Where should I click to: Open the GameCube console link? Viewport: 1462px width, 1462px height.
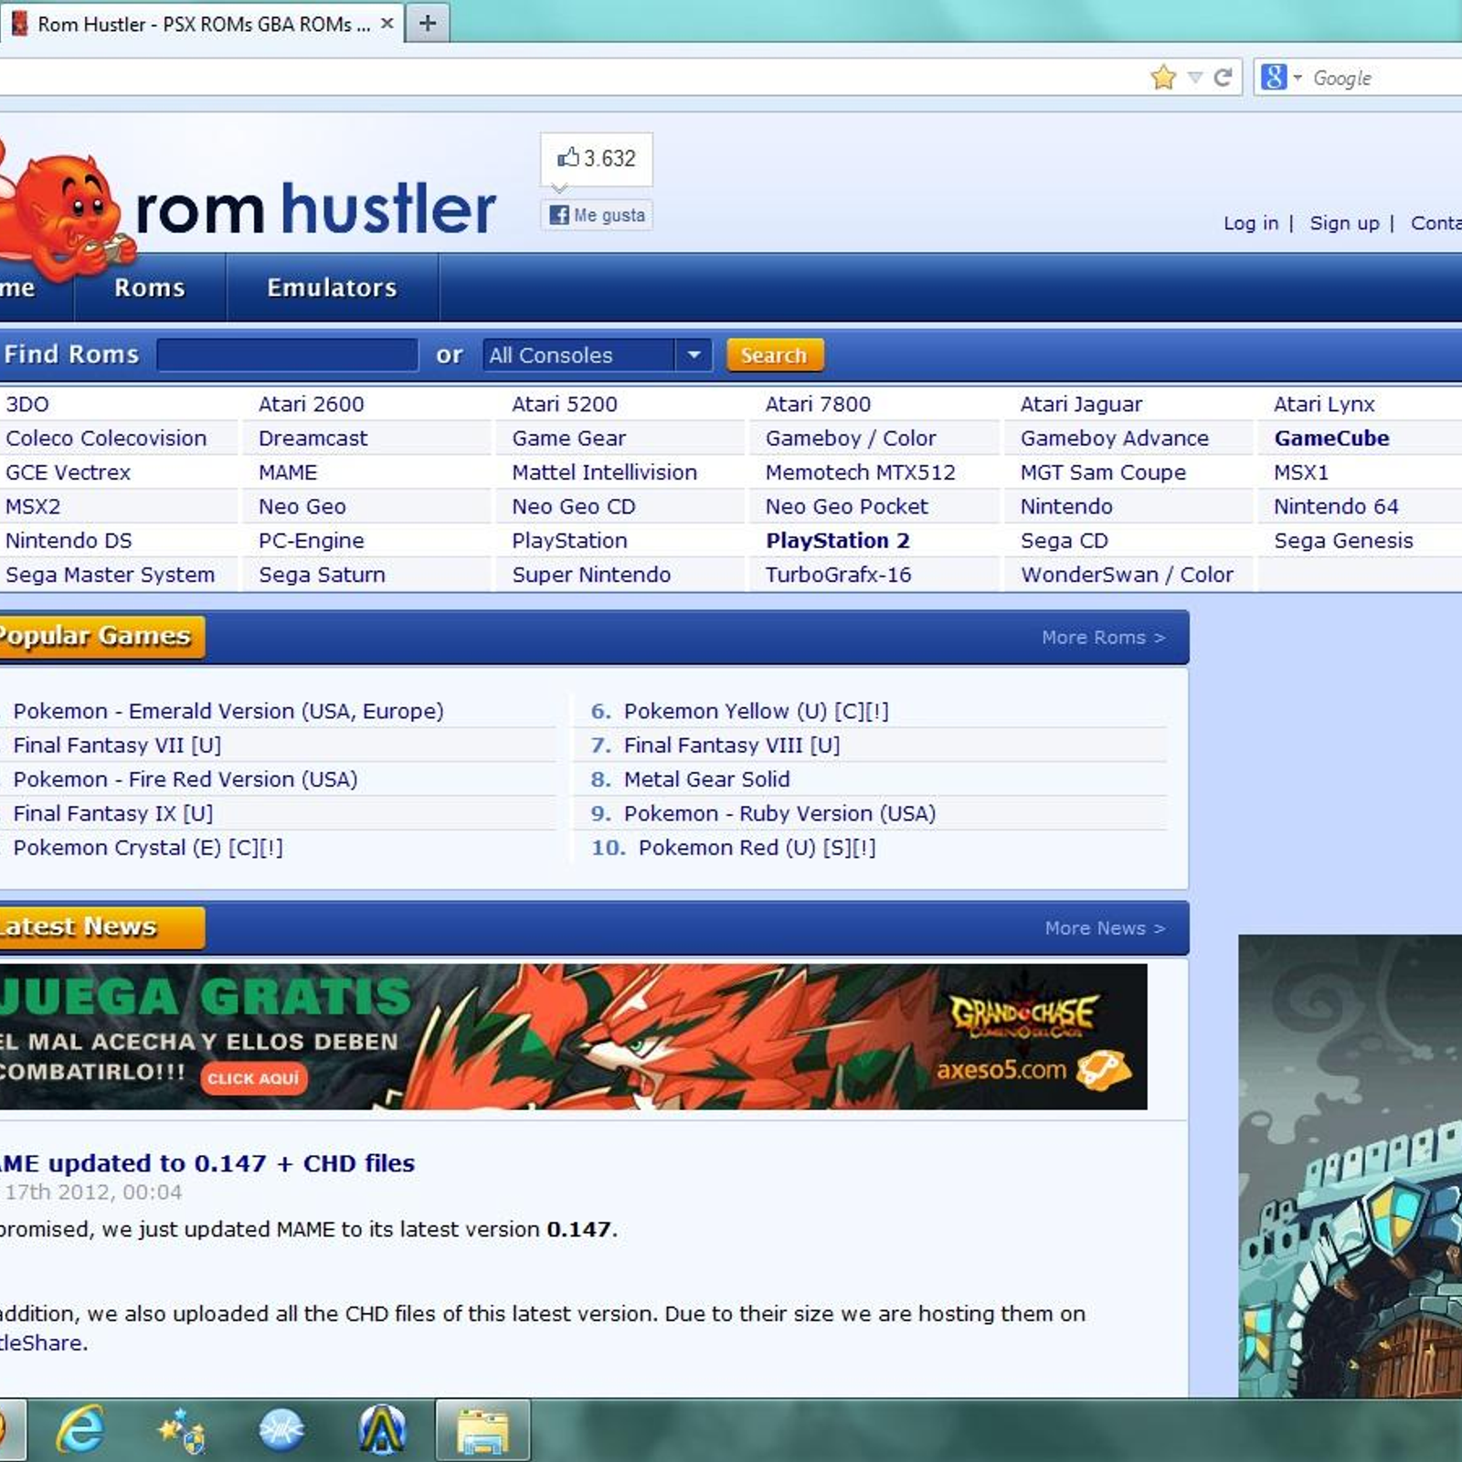coord(1331,438)
